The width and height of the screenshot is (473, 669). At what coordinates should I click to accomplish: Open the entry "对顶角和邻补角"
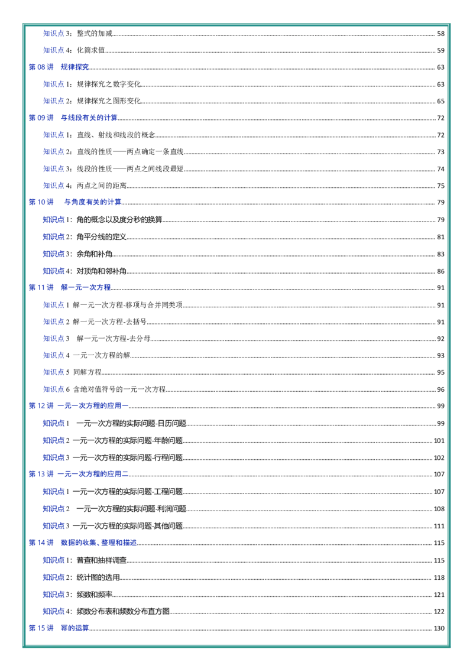click(244, 271)
